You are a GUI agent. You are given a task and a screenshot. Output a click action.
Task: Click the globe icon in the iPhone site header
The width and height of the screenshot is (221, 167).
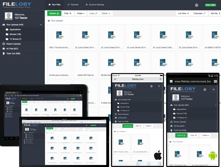[152, 86]
